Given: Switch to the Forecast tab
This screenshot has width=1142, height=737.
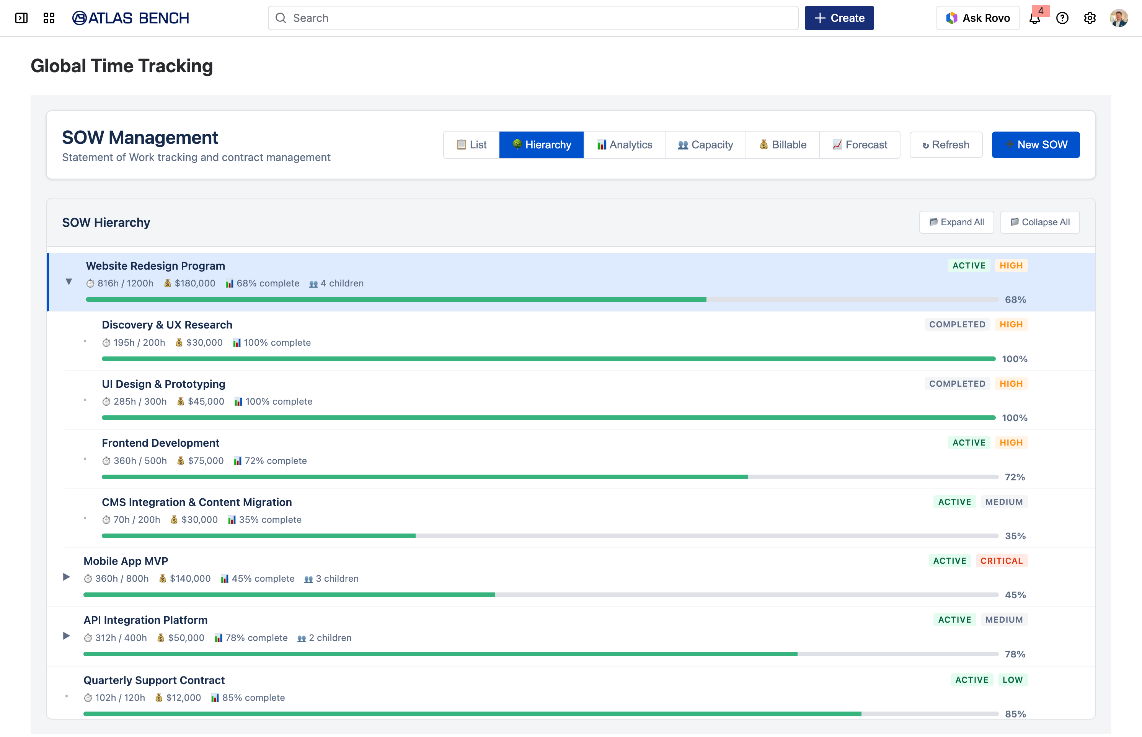Looking at the screenshot, I should pyautogui.click(x=860, y=145).
